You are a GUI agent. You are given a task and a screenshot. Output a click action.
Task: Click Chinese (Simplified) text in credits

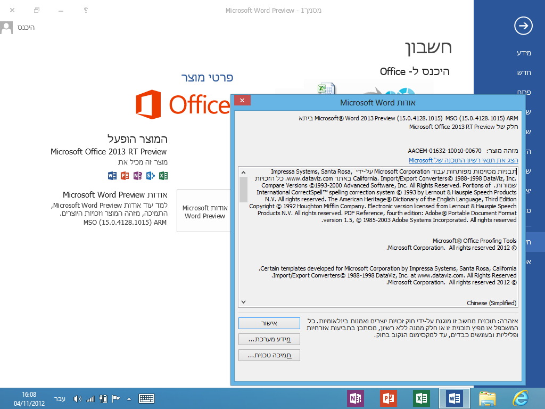click(x=491, y=303)
